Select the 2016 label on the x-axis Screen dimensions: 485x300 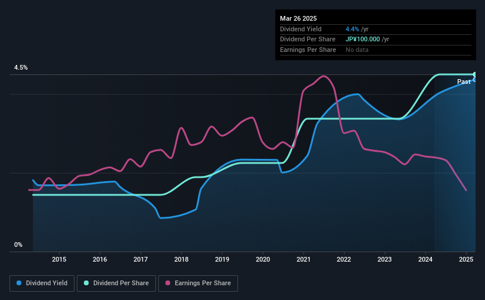click(100, 259)
